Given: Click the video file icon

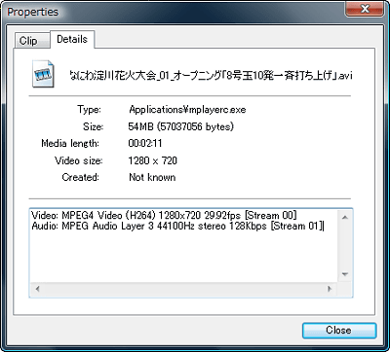Looking at the screenshot, I should pos(43,74).
